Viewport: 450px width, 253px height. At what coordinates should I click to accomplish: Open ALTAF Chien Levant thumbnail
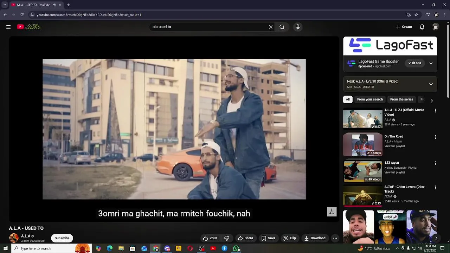[x=362, y=196]
